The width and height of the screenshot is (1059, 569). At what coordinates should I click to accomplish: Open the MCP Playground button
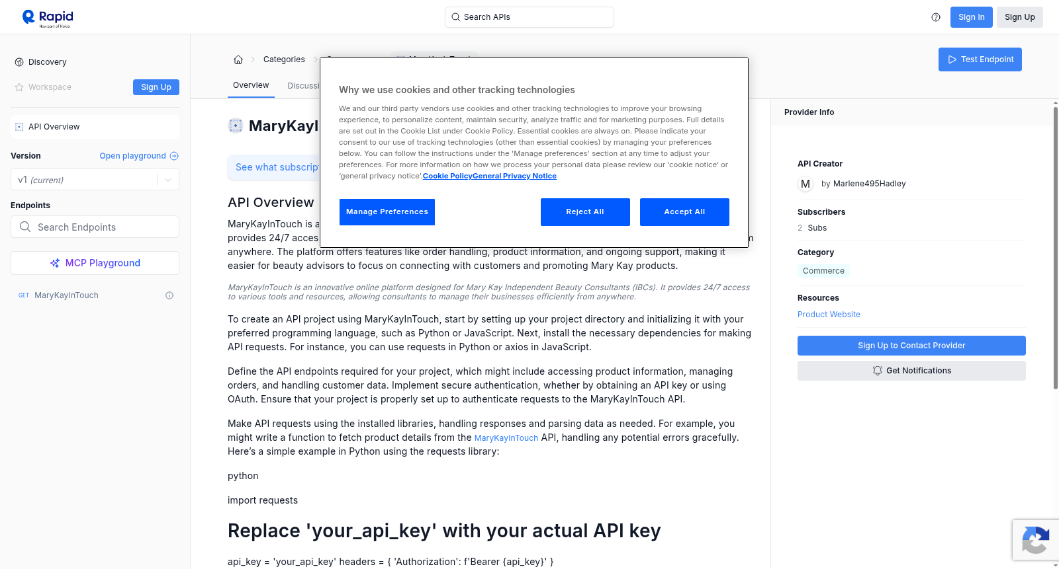click(x=95, y=263)
